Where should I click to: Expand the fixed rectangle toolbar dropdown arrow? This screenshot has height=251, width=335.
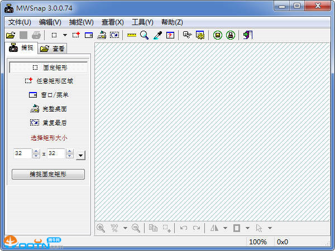65,35
